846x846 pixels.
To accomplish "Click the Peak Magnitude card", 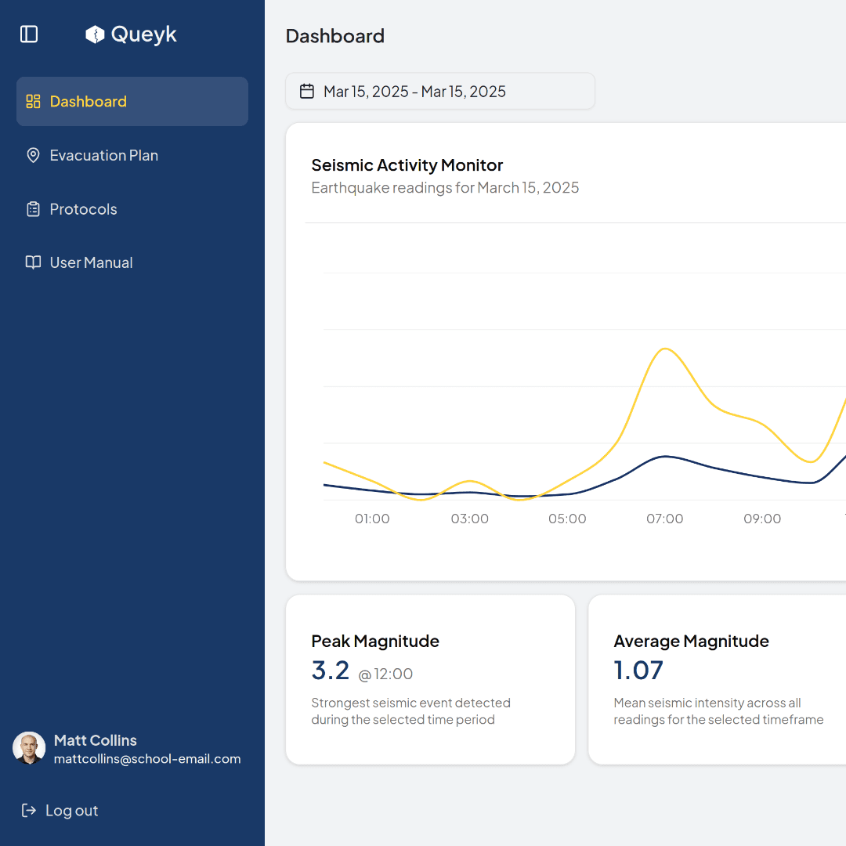I will click(x=430, y=679).
